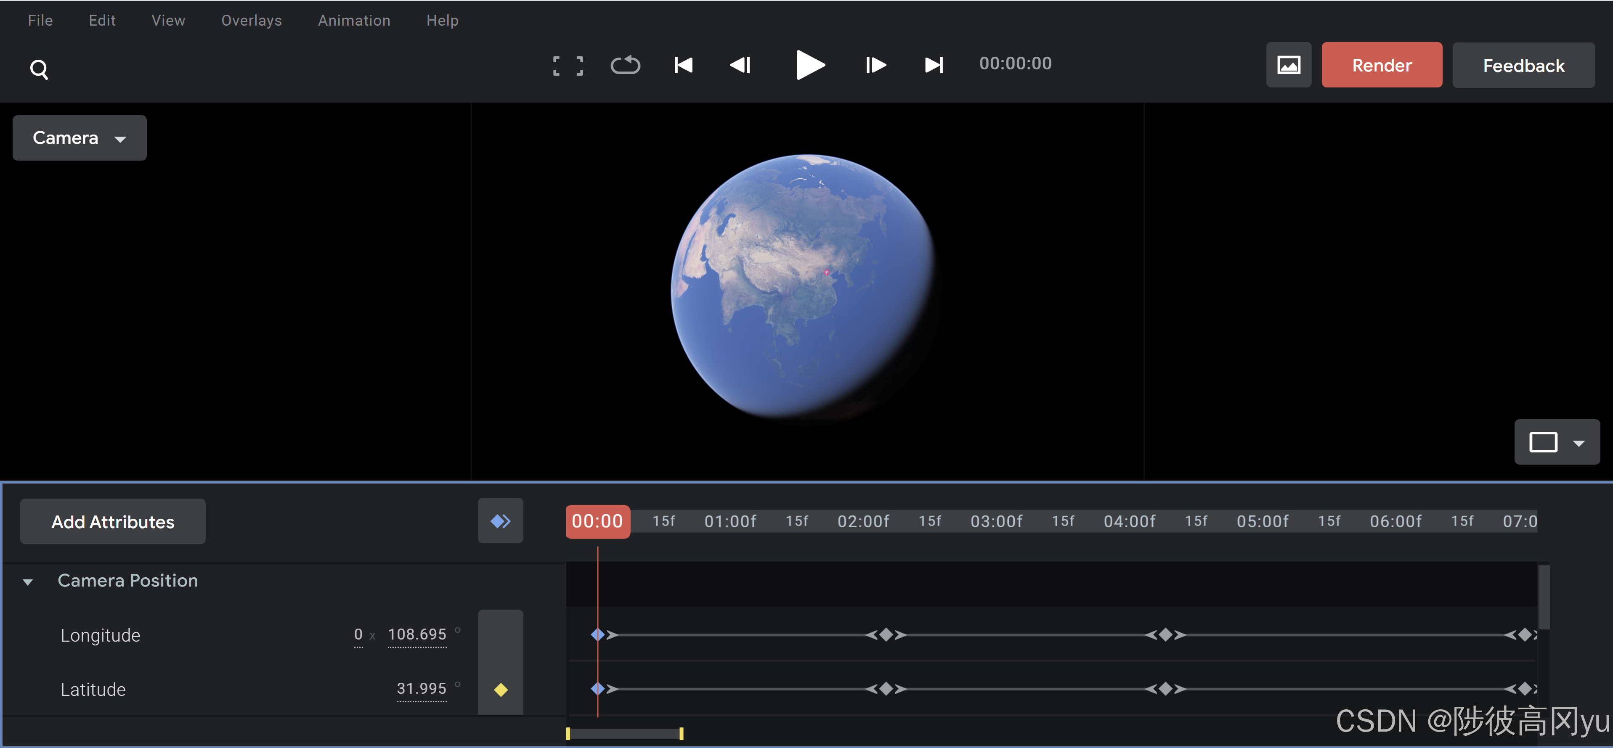This screenshot has height=748, width=1613.
Task: Click the add-keyframe-to-all button
Action: coord(500,521)
